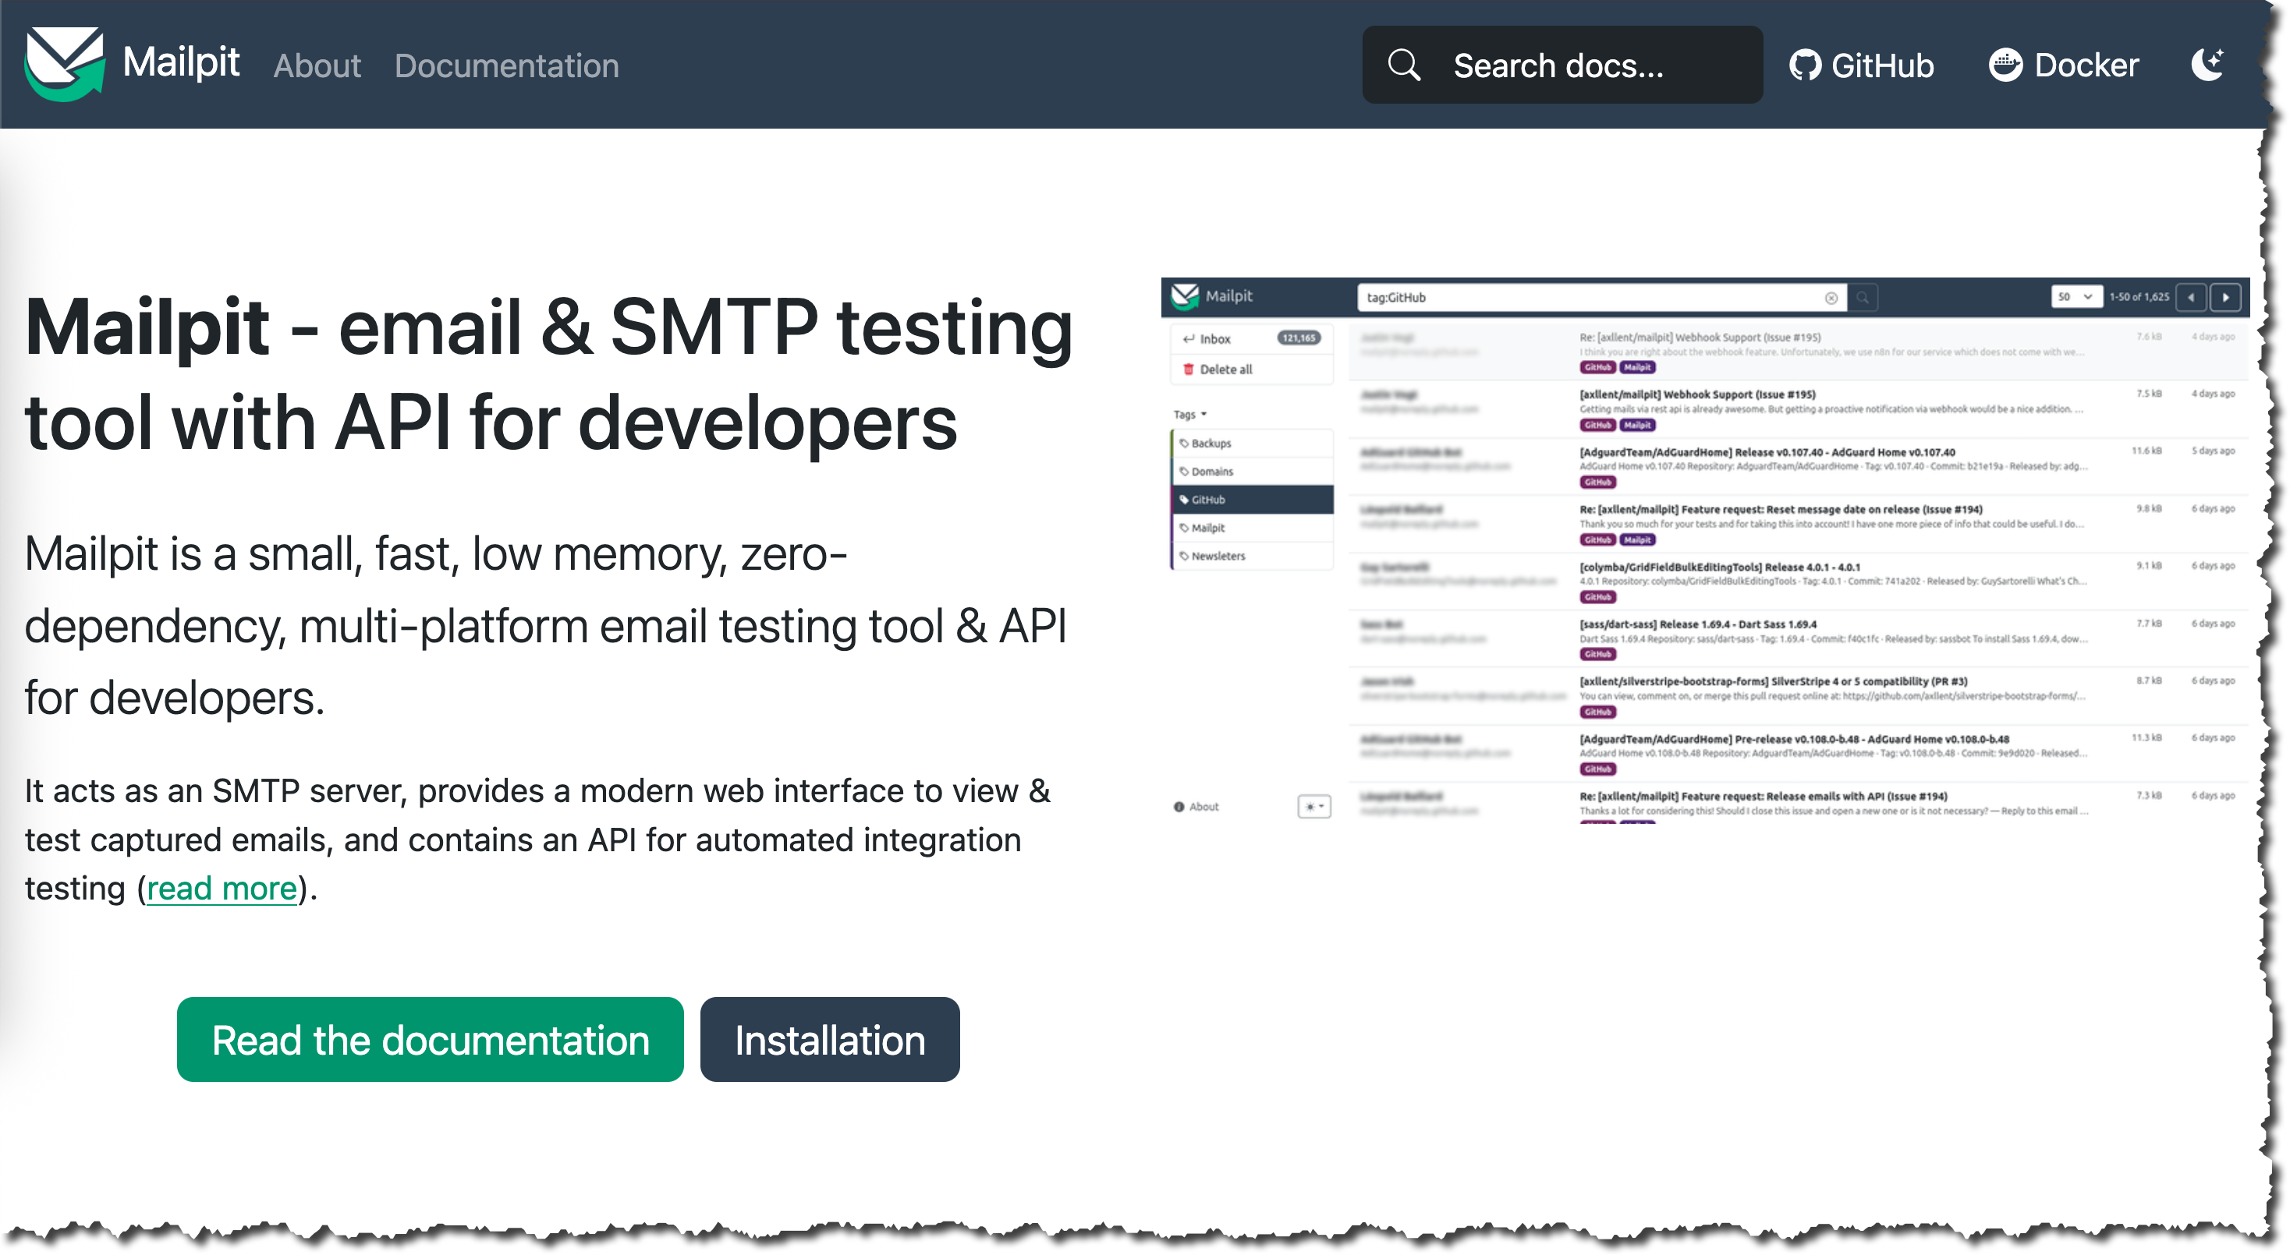
Task: Click the Backups tag in the preview
Action: pyautogui.click(x=1252, y=444)
